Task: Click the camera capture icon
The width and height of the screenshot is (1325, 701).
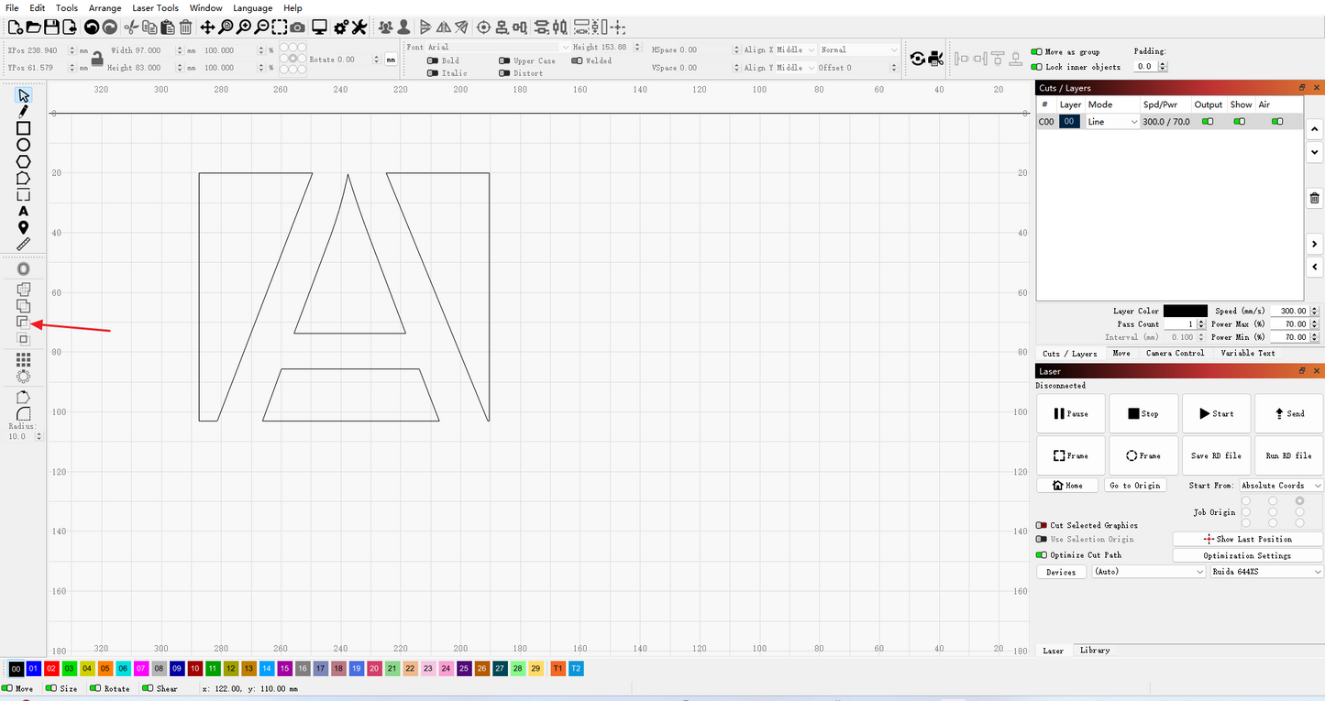Action: click(298, 27)
